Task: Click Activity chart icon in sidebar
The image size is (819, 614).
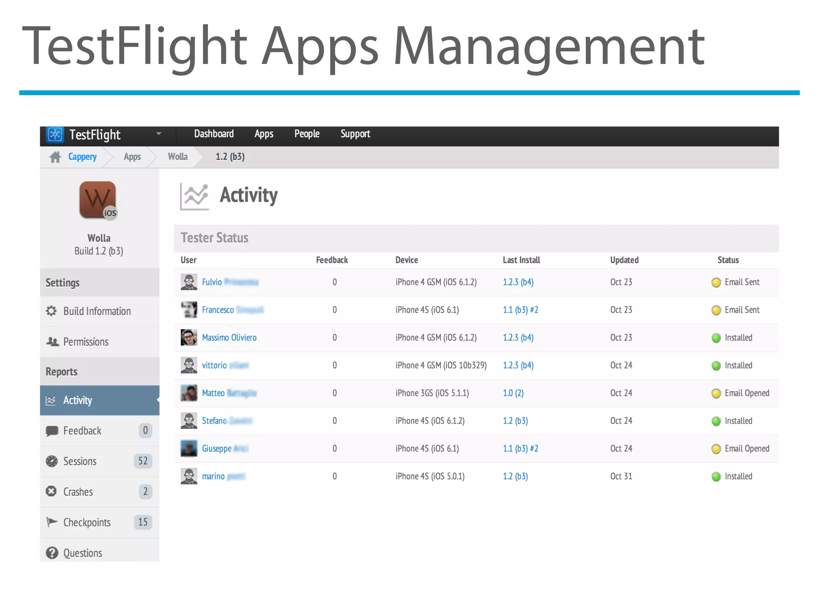Action: [x=51, y=400]
